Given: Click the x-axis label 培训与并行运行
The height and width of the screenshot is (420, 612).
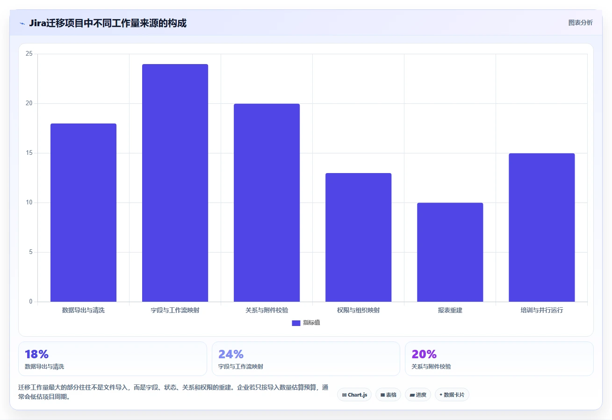Looking at the screenshot, I should coord(541,310).
